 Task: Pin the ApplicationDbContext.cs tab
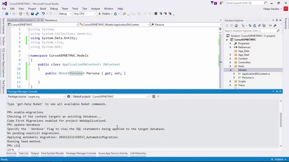point(38,20)
